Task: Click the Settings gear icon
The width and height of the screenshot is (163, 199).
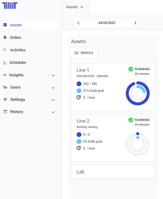Action: (x=5, y=99)
